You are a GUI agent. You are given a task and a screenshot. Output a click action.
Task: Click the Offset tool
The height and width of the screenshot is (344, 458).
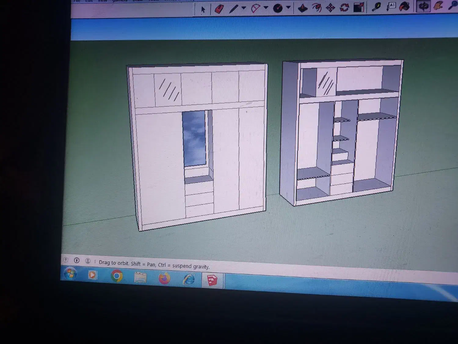coord(317,8)
